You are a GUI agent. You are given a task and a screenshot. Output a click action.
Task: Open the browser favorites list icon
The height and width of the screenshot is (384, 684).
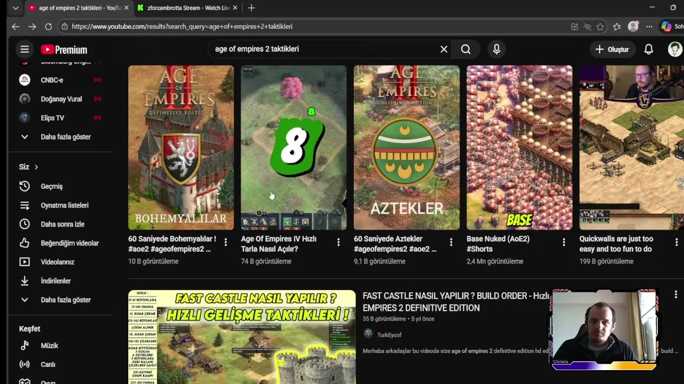click(617, 27)
